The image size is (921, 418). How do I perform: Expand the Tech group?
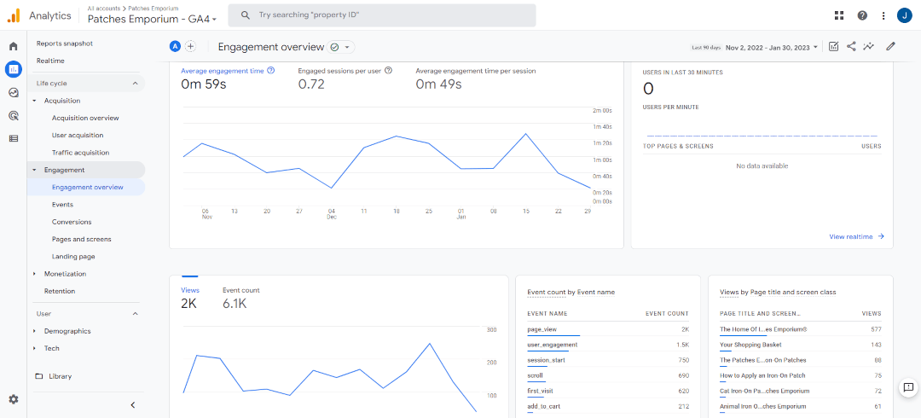pyautogui.click(x=35, y=349)
